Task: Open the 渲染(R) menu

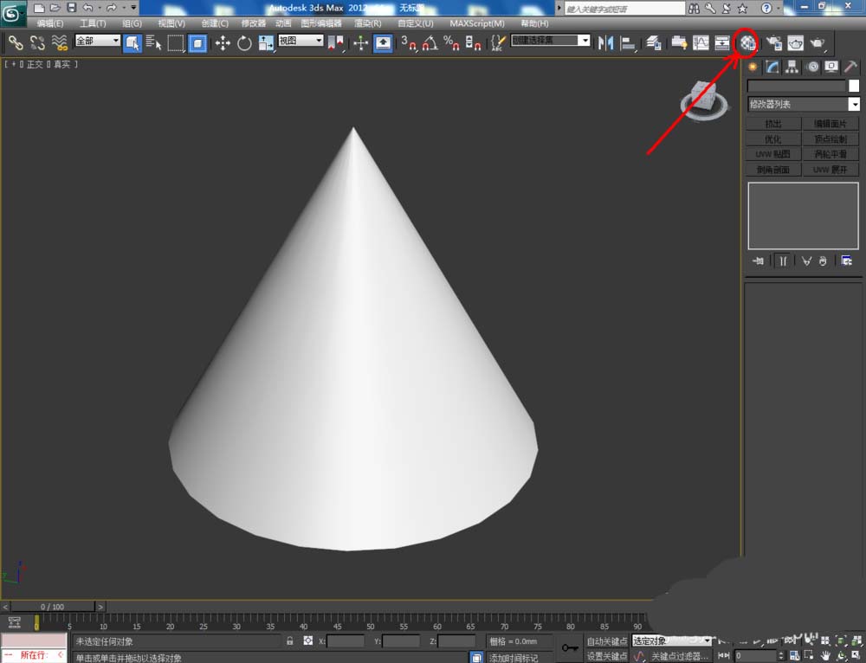Action: [x=367, y=23]
